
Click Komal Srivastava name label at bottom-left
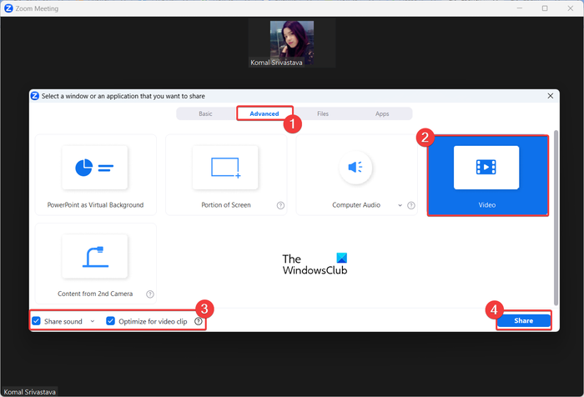pos(29,392)
